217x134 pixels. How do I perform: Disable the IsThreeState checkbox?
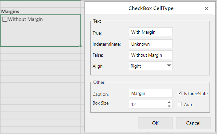(x=180, y=94)
